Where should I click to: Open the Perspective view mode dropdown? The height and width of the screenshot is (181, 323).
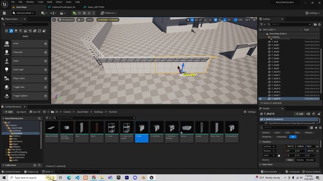[x=66, y=20]
